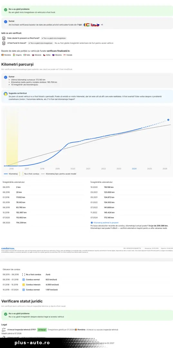Click the thief icon beside "A fost furat în trecut?"
Image resolution: width=173 pixels, height=348 pixels.
pos(4,43)
